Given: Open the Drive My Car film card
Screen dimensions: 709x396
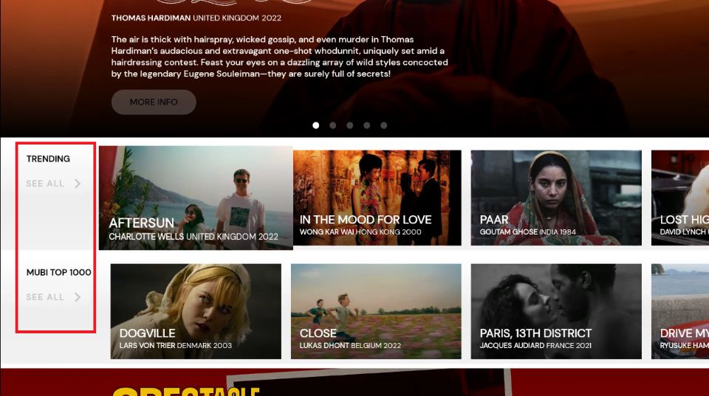Looking at the screenshot, I should point(680,311).
